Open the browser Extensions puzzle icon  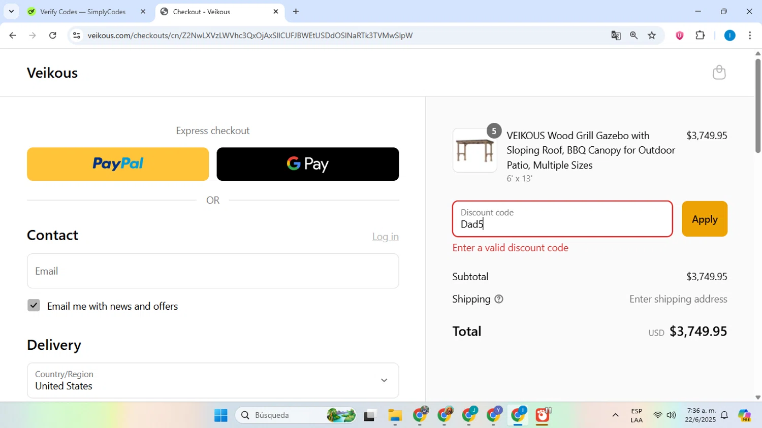tap(700, 36)
